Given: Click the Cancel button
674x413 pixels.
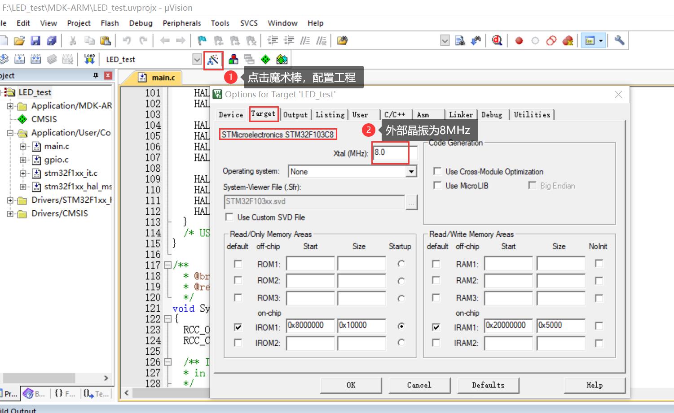Looking at the screenshot, I should click(419, 385).
